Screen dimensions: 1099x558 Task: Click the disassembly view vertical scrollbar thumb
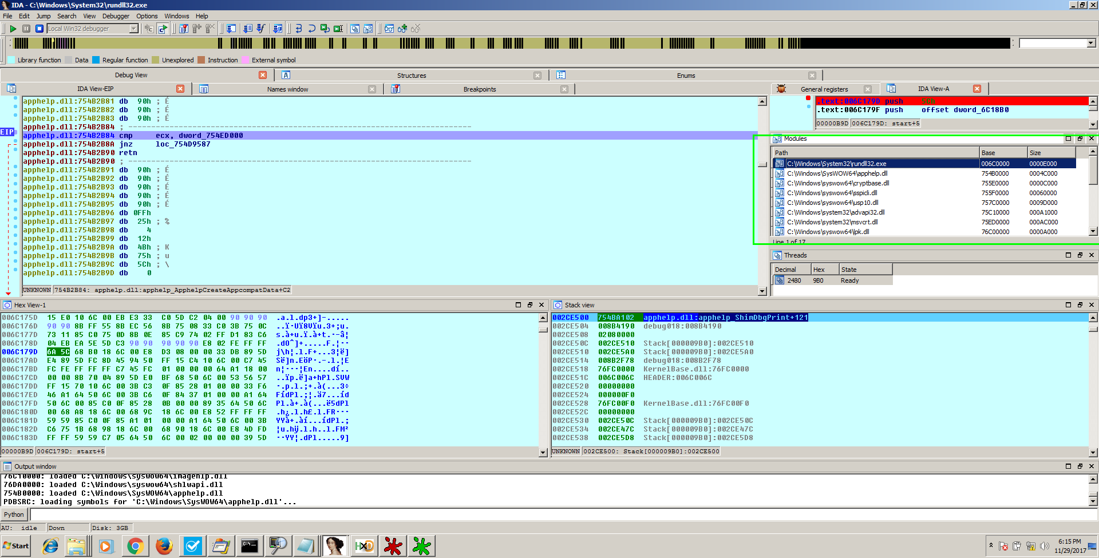762,164
